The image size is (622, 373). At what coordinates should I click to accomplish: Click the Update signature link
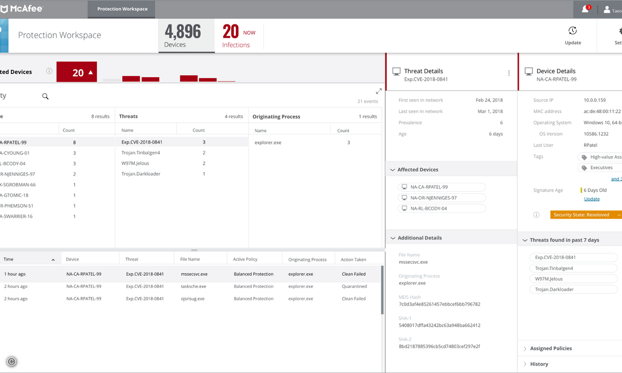tap(592, 199)
